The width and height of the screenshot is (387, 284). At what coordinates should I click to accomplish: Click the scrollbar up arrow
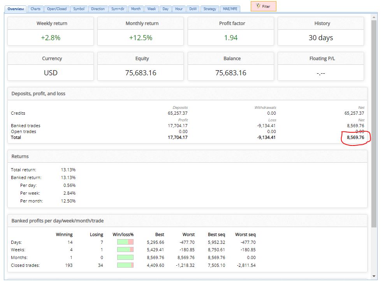374,17
